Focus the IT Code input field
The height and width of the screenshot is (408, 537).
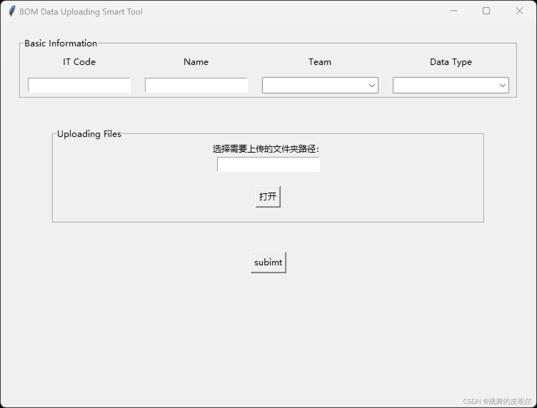pyautogui.click(x=79, y=85)
